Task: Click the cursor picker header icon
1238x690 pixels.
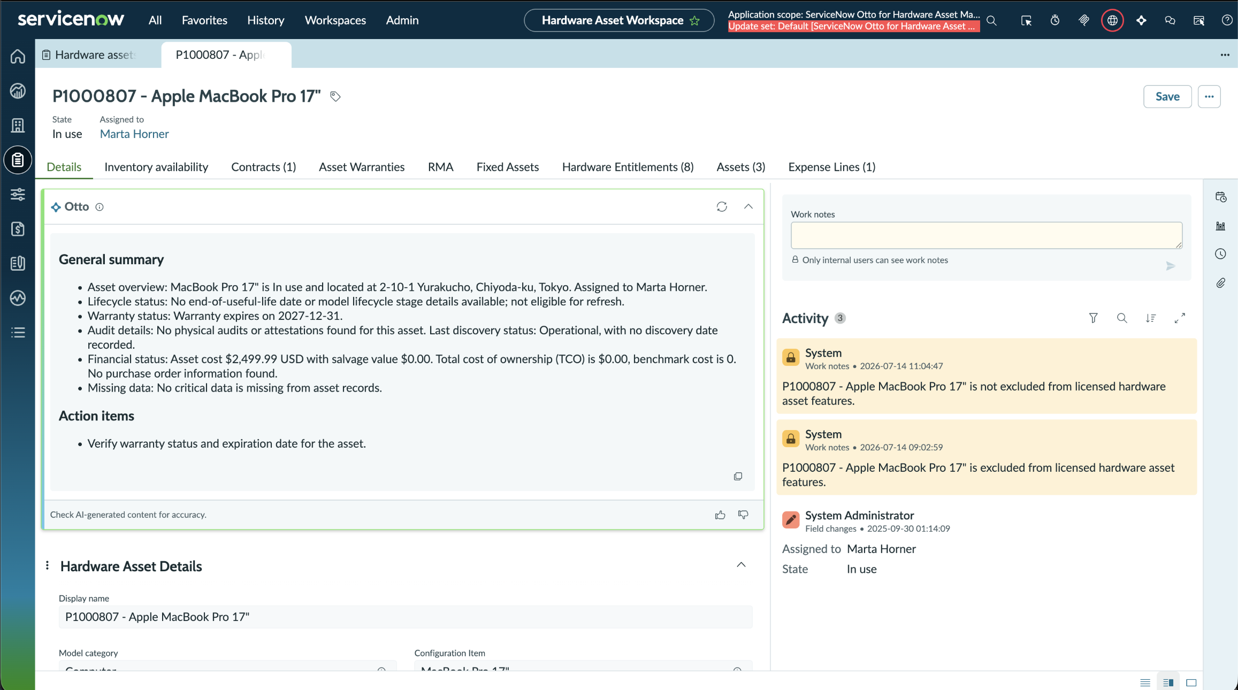Action: click(x=1026, y=20)
